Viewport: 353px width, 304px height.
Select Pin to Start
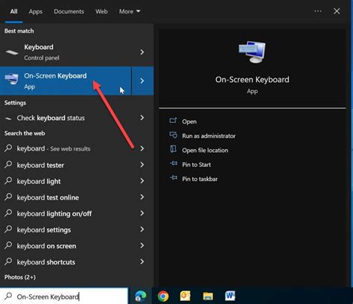(x=197, y=165)
